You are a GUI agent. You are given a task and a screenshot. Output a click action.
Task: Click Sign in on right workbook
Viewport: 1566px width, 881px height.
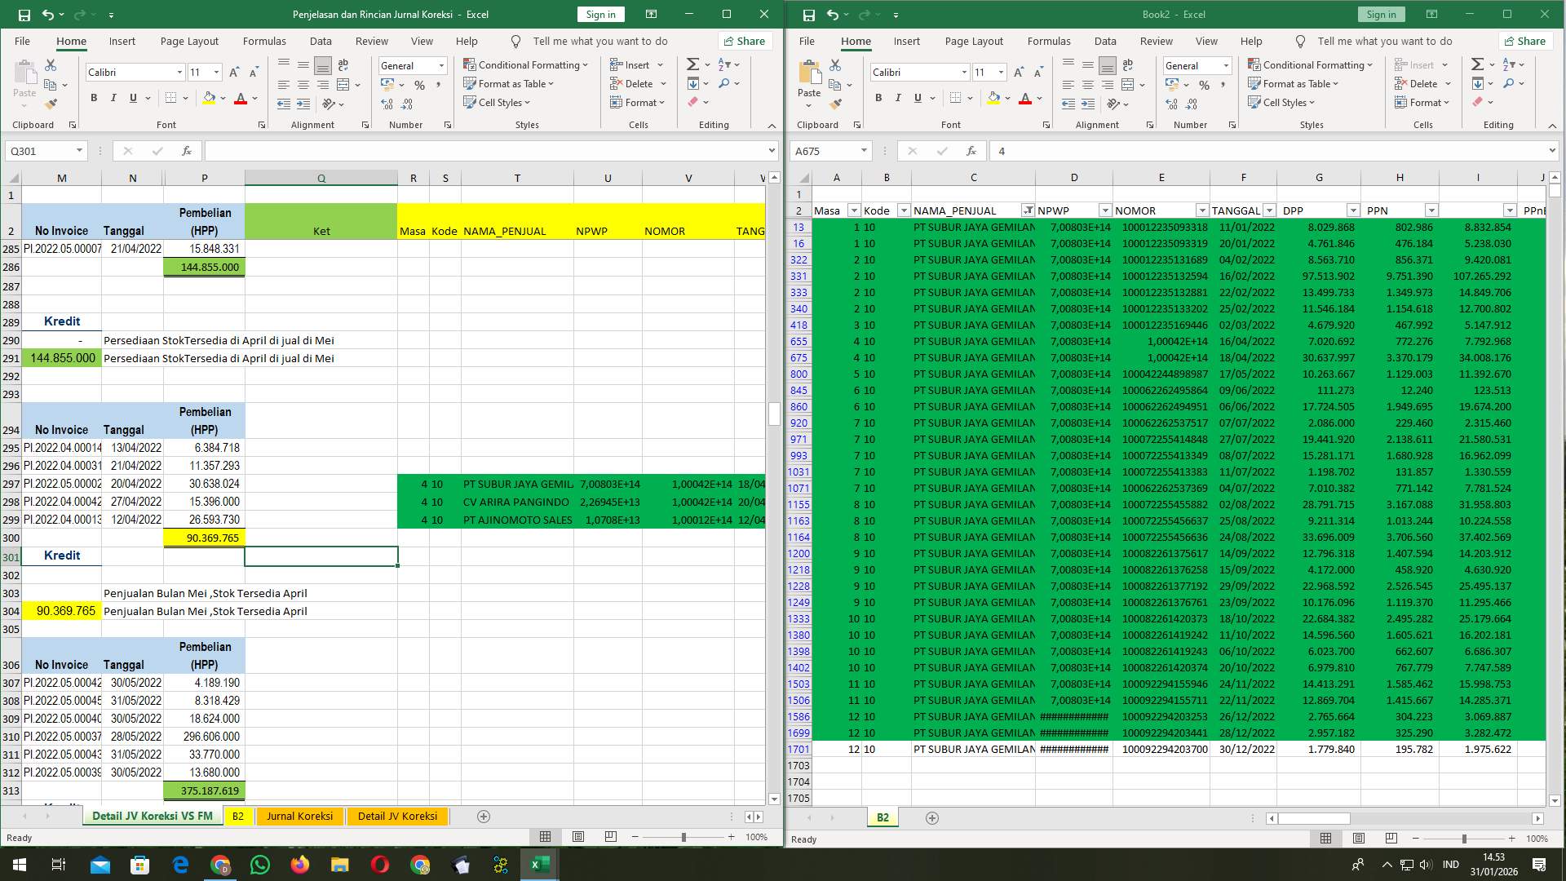tap(1381, 14)
